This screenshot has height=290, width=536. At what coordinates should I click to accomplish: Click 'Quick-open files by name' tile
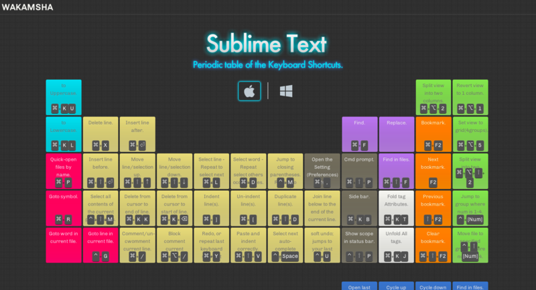click(x=64, y=171)
